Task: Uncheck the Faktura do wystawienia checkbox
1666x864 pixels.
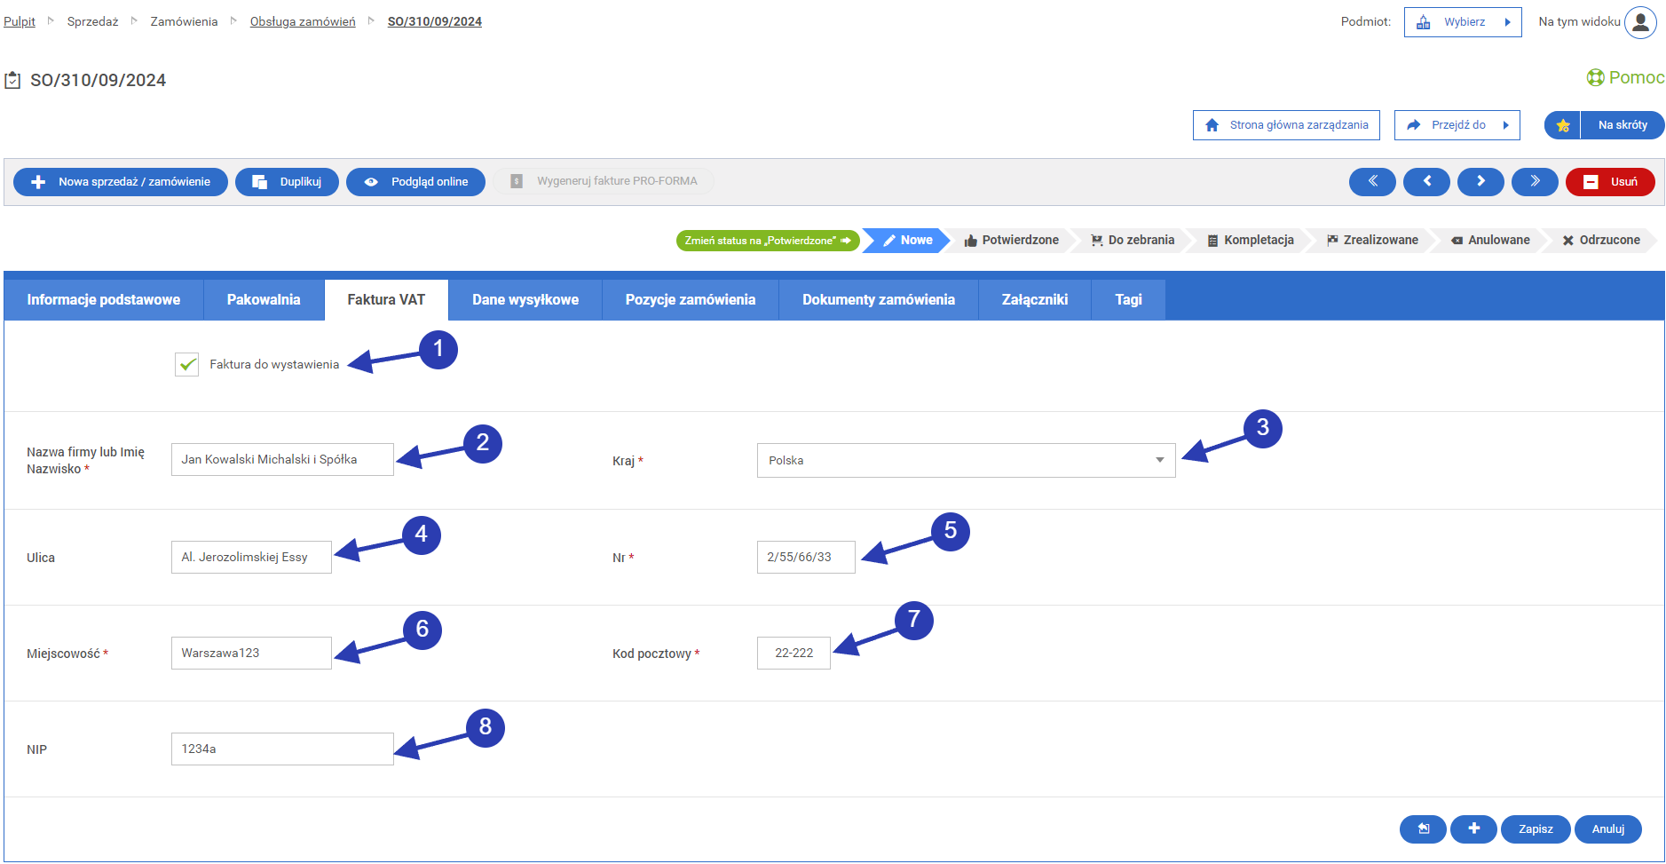Action: [187, 364]
